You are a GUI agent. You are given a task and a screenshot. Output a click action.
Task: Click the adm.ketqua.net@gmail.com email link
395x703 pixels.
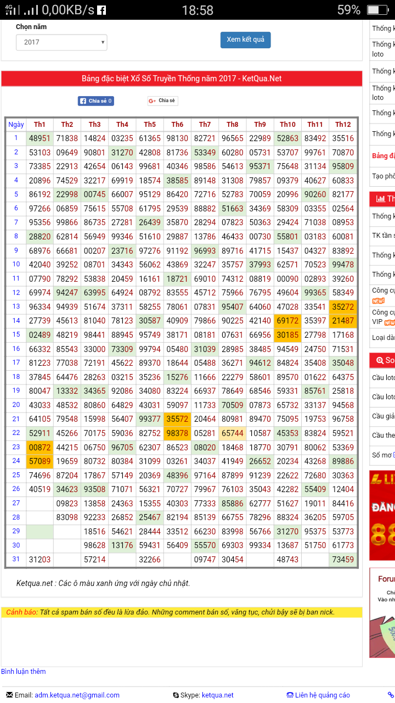77,695
